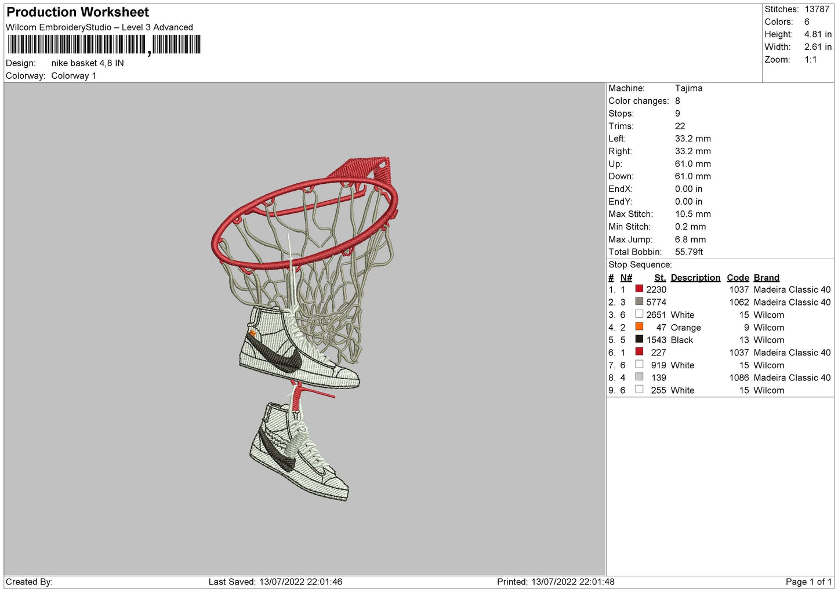The height and width of the screenshot is (592, 838).
Task: Click the white swatch in stop row 3
Action: click(x=639, y=314)
